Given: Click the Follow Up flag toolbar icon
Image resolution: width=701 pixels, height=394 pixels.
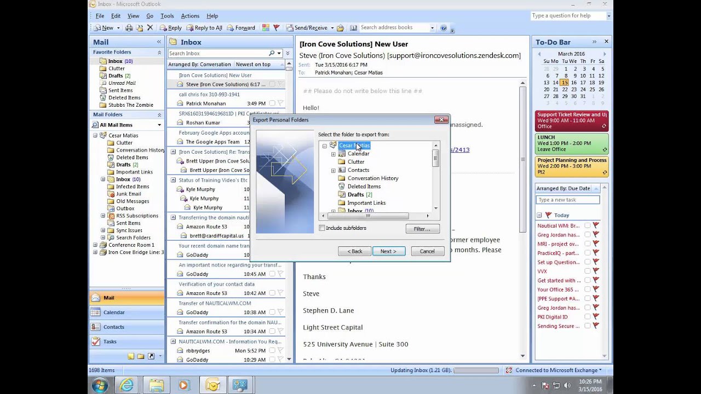Looking at the screenshot, I should click(276, 28).
